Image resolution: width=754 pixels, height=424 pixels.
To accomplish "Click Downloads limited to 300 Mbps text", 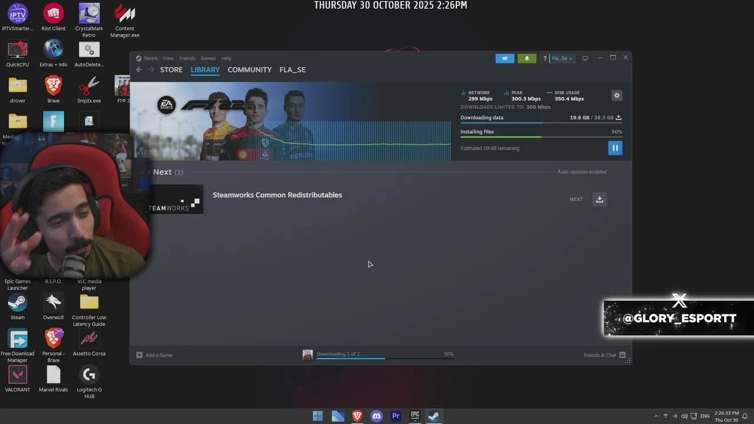I will 505,107.
